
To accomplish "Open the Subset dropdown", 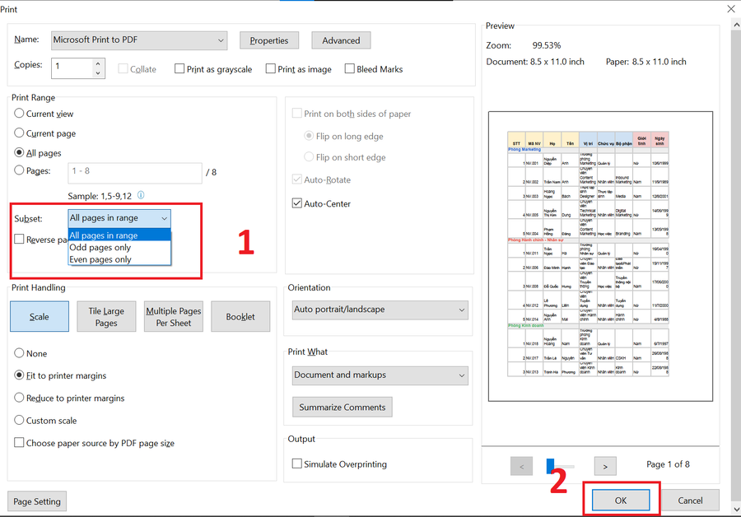I will (x=119, y=218).
